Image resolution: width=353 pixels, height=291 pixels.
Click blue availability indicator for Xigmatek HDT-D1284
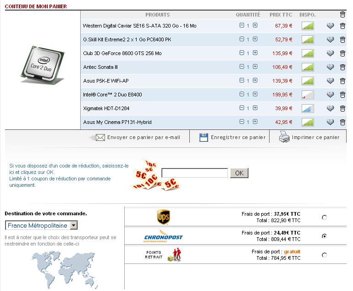[x=308, y=109]
